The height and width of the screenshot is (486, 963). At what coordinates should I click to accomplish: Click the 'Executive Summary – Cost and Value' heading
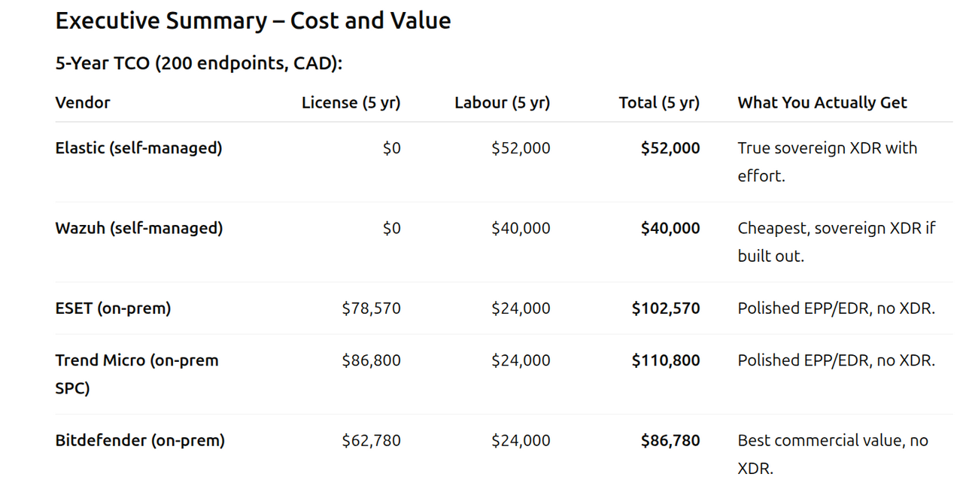click(253, 21)
